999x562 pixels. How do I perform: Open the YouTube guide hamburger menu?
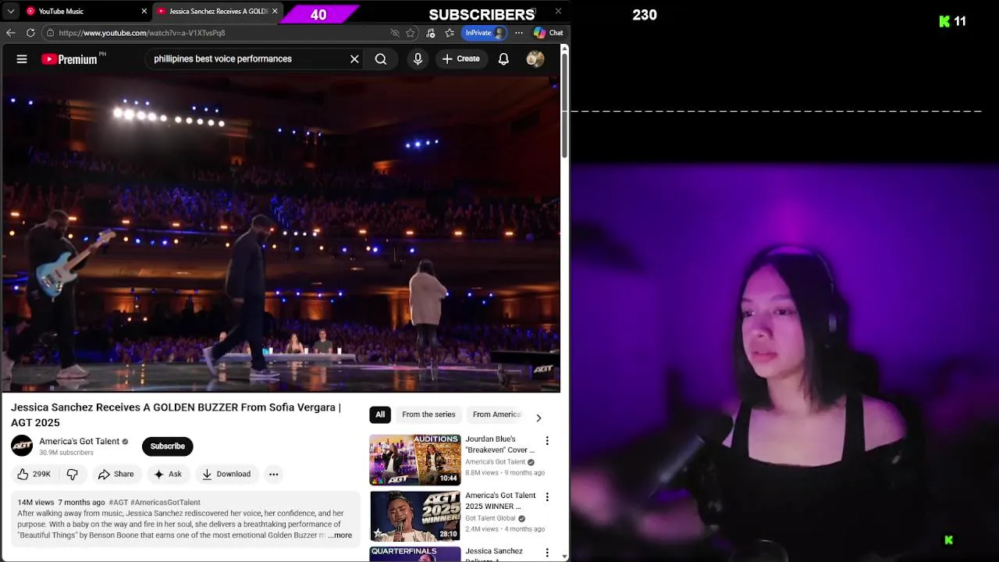[x=22, y=59]
